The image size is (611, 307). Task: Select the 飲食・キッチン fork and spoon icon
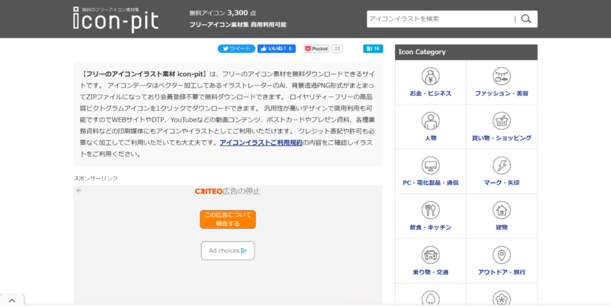point(430,210)
